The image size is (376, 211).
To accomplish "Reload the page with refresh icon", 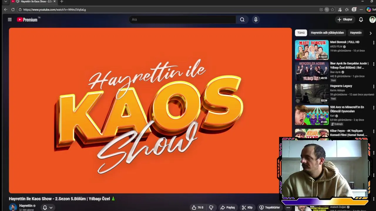I will pyautogui.click(x=13, y=10).
